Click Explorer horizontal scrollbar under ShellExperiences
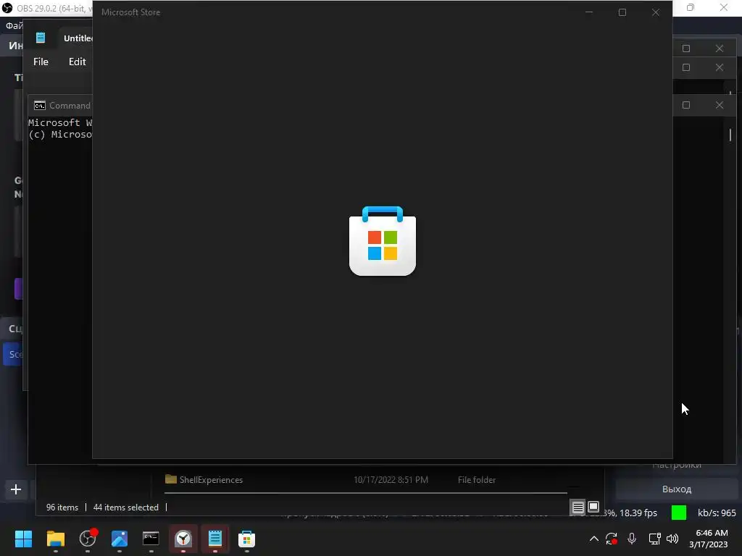 pos(365,492)
